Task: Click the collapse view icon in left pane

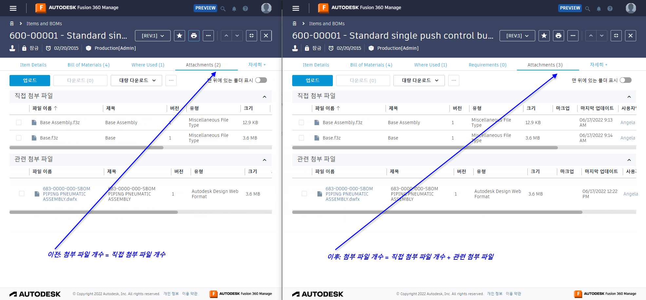Action: 252,36
